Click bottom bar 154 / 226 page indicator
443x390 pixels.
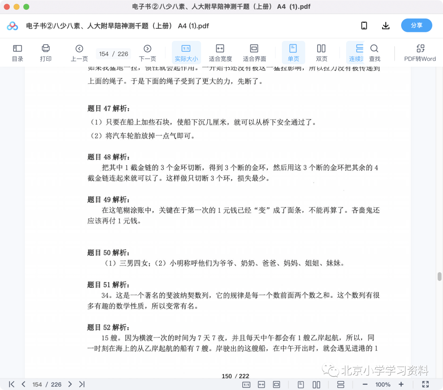click(47, 384)
